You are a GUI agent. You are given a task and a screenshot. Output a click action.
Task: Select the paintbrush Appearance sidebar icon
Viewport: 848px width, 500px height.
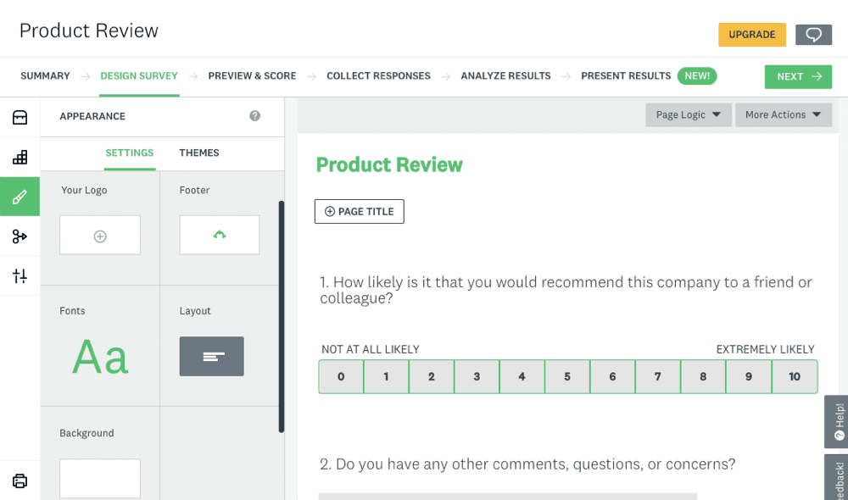click(x=20, y=197)
